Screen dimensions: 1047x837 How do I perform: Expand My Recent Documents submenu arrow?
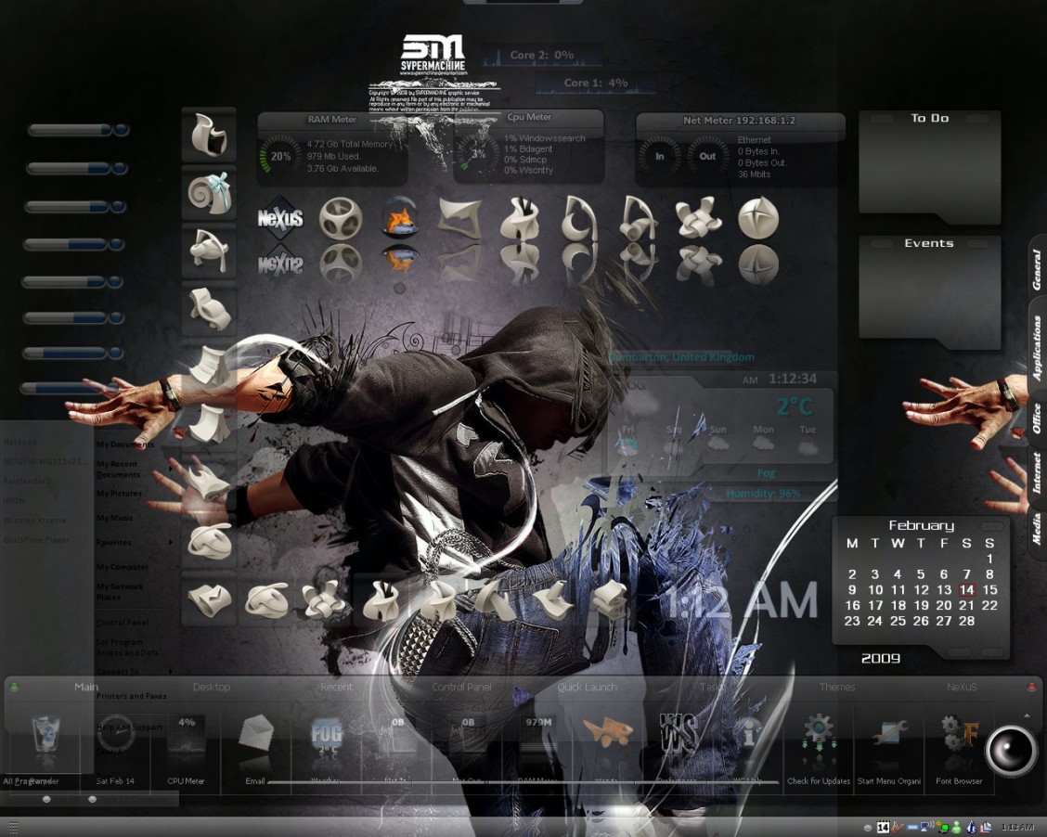[x=171, y=470]
